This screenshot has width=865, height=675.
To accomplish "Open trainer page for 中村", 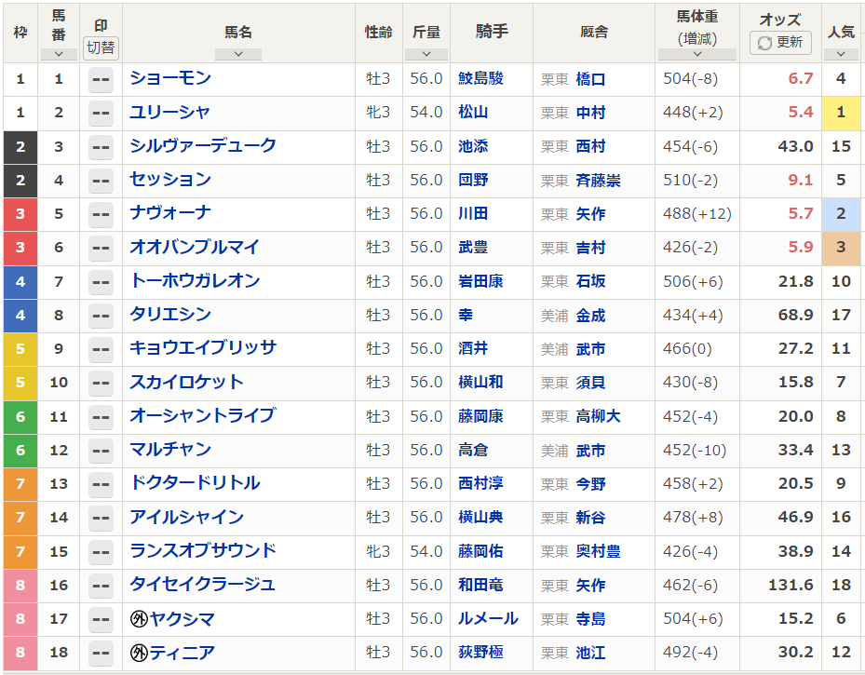I will [591, 113].
